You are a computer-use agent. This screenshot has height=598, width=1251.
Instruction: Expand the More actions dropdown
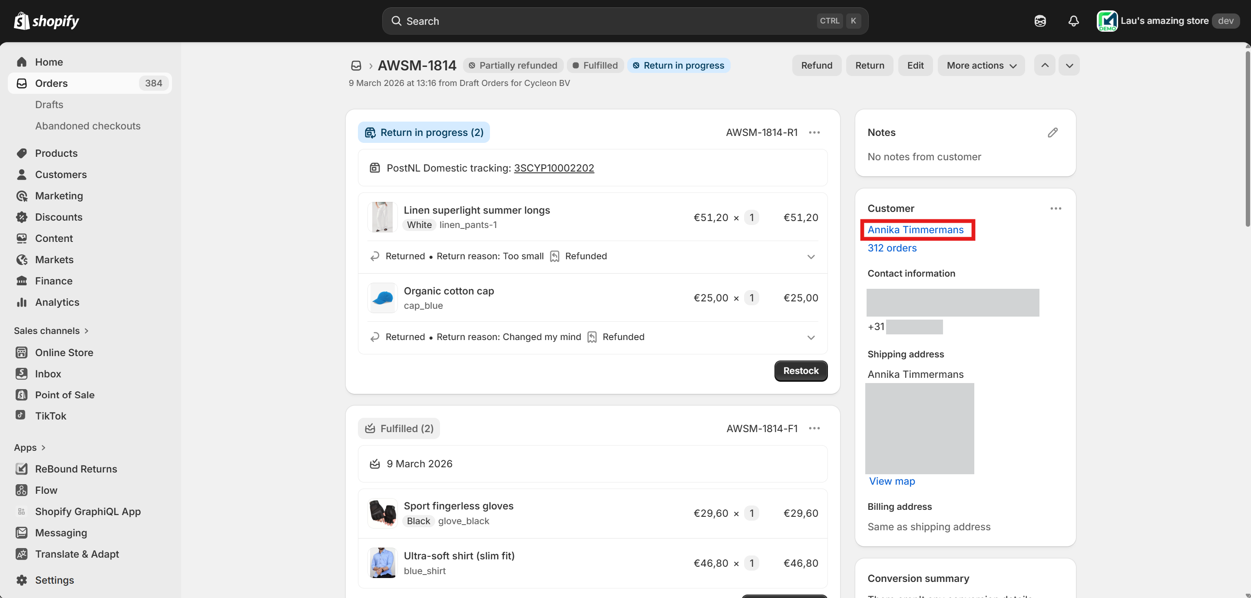pyautogui.click(x=981, y=66)
